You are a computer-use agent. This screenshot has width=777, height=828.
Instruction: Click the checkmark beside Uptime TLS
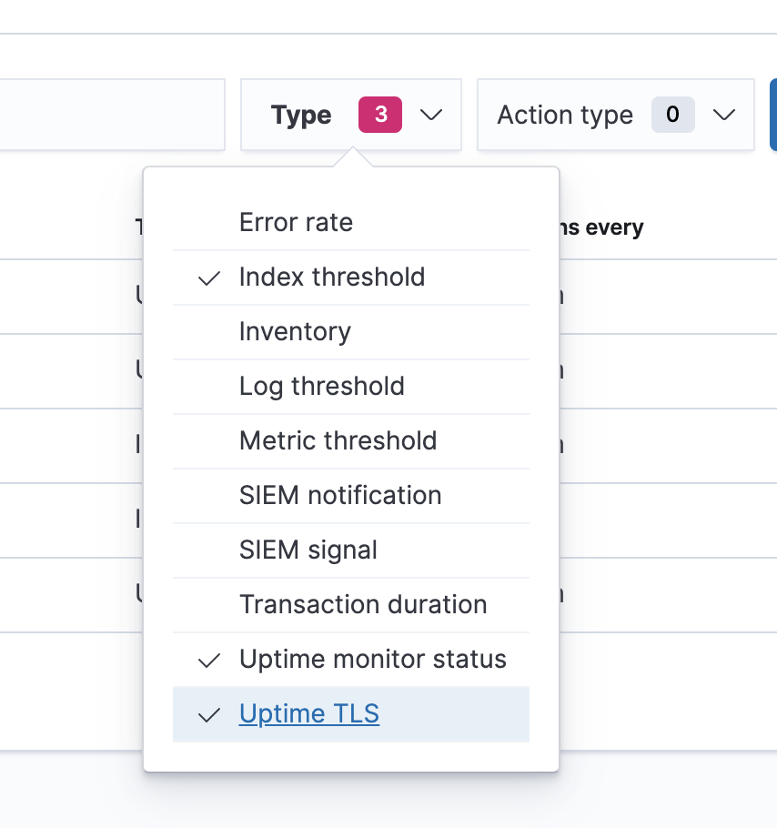click(207, 714)
